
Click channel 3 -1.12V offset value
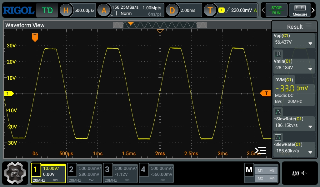tap(121, 174)
